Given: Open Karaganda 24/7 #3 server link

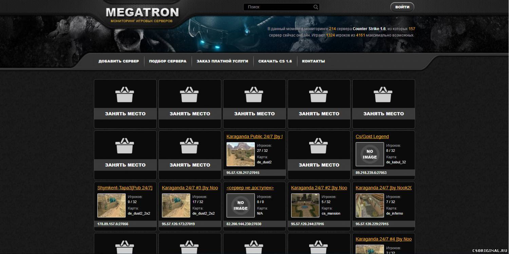Looking at the screenshot, I should point(190,188).
